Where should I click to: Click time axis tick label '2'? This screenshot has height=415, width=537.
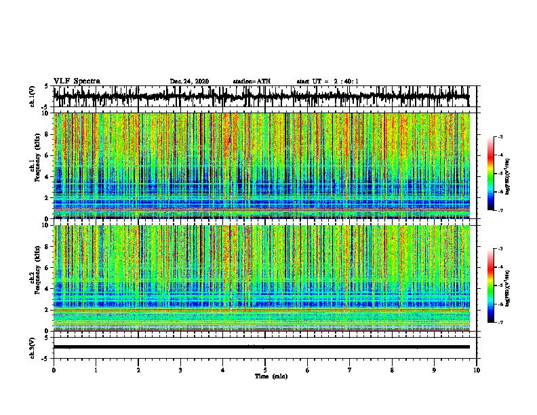(x=138, y=370)
